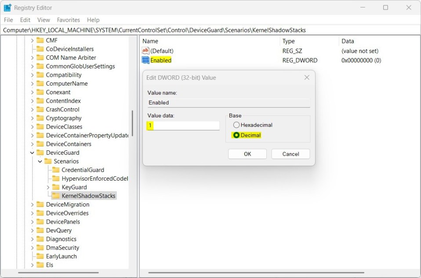Click the COM Name Arbiter folder icon
421x278 pixels.
point(40,57)
